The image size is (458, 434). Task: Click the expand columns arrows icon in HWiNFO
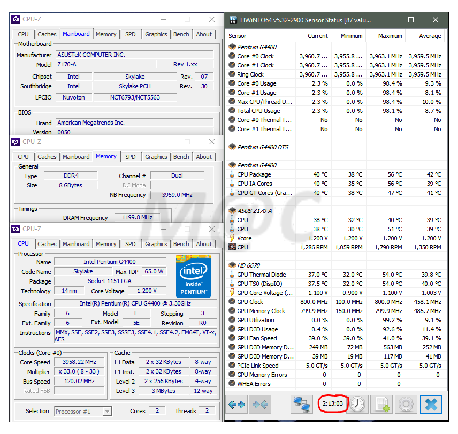tap(236, 404)
